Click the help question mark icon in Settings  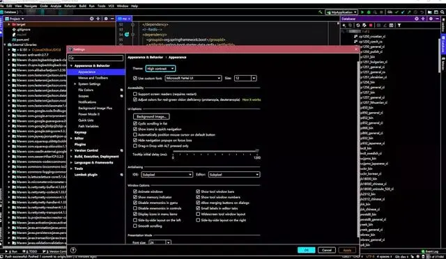pos(73,250)
